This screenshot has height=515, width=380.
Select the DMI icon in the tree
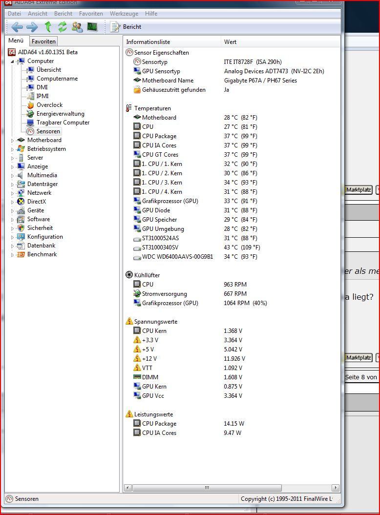31,87
